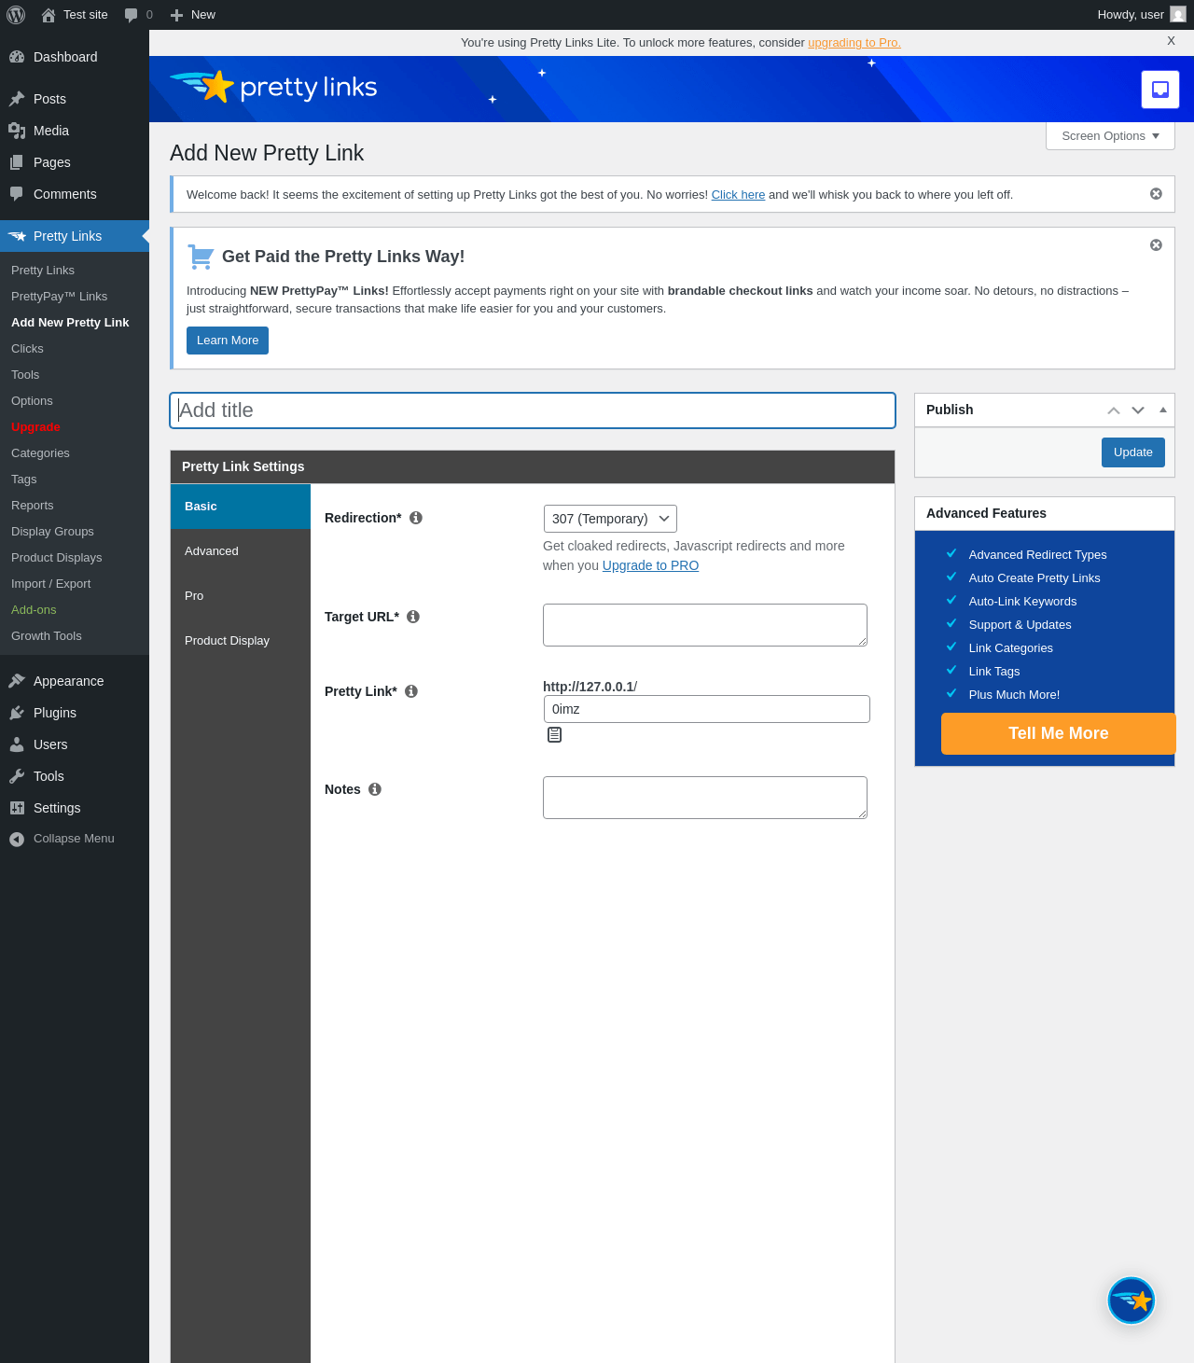
Task: Click the Pretty Link info icon
Action: click(x=411, y=691)
